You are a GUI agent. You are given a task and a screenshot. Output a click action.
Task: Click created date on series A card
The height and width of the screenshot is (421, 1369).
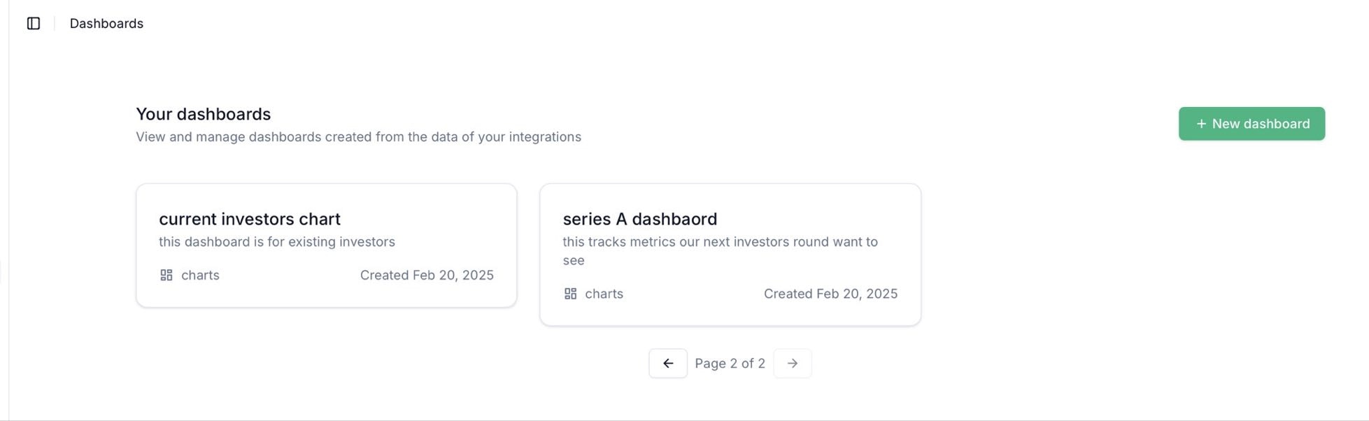830,294
